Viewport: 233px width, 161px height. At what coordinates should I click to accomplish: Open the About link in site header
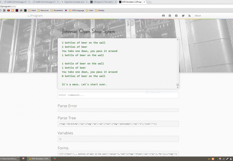[x=197, y=16]
